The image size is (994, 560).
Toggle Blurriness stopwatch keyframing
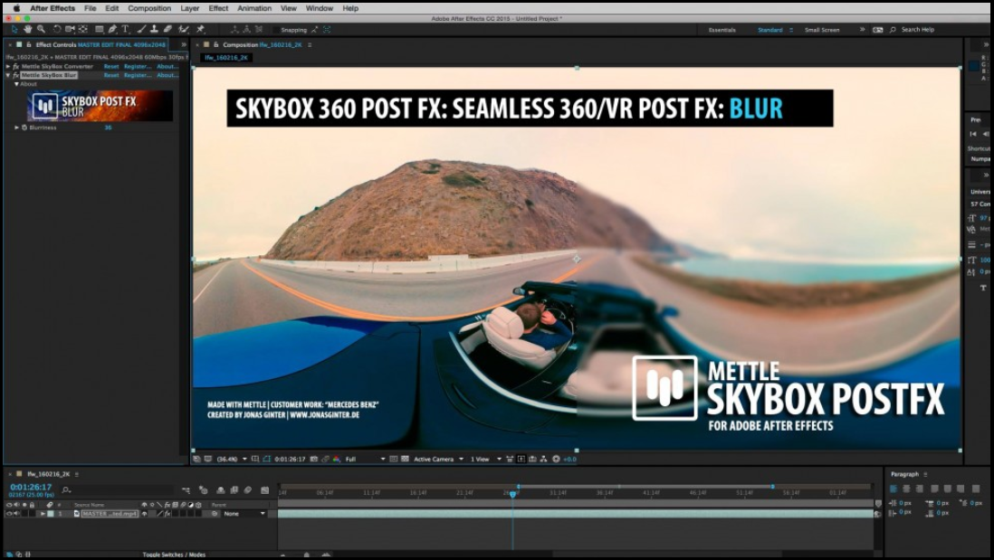[x=24, y=128]
